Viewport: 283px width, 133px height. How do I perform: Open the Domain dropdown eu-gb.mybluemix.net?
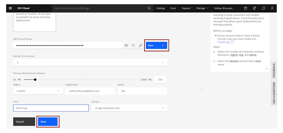[129, 108]
